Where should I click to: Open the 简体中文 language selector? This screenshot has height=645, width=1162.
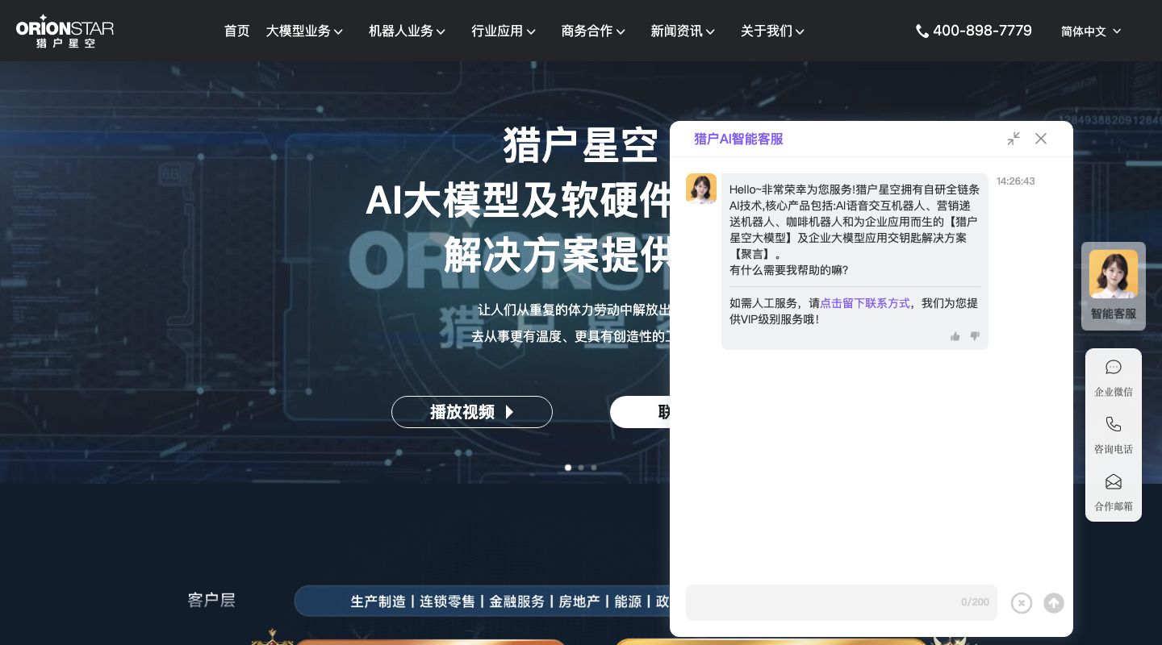click(1091, 31)
